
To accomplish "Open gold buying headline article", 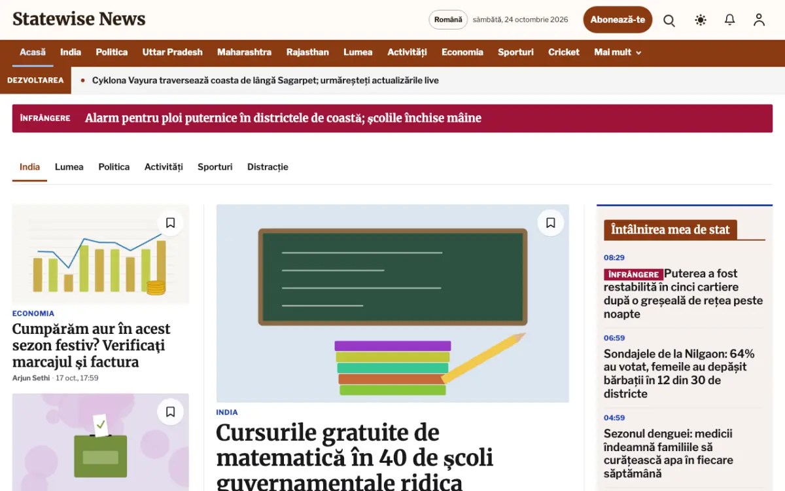I will [x=92, y=346].
